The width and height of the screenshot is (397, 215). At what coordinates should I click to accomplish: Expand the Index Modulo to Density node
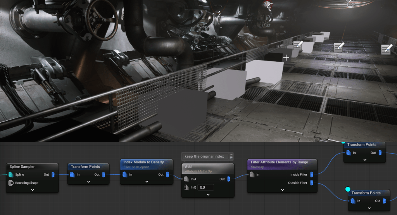[x=146, y=182]
